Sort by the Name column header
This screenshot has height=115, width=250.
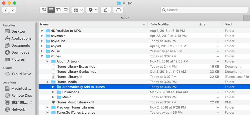[93, 24]
